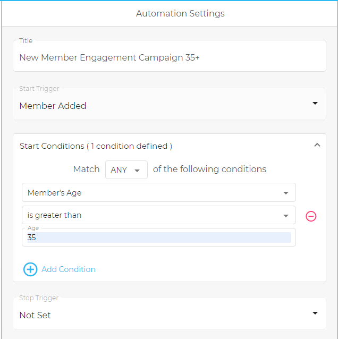Viewport: 338px width, 339px height.
Task: Click the Stop Trigger field label
Action: click(39, 298)
